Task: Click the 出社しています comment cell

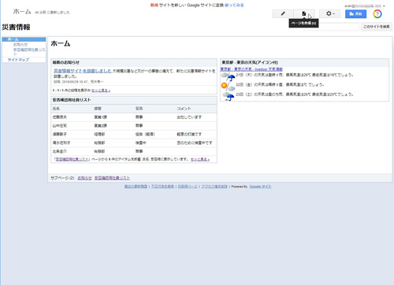Action: [189, 117]
